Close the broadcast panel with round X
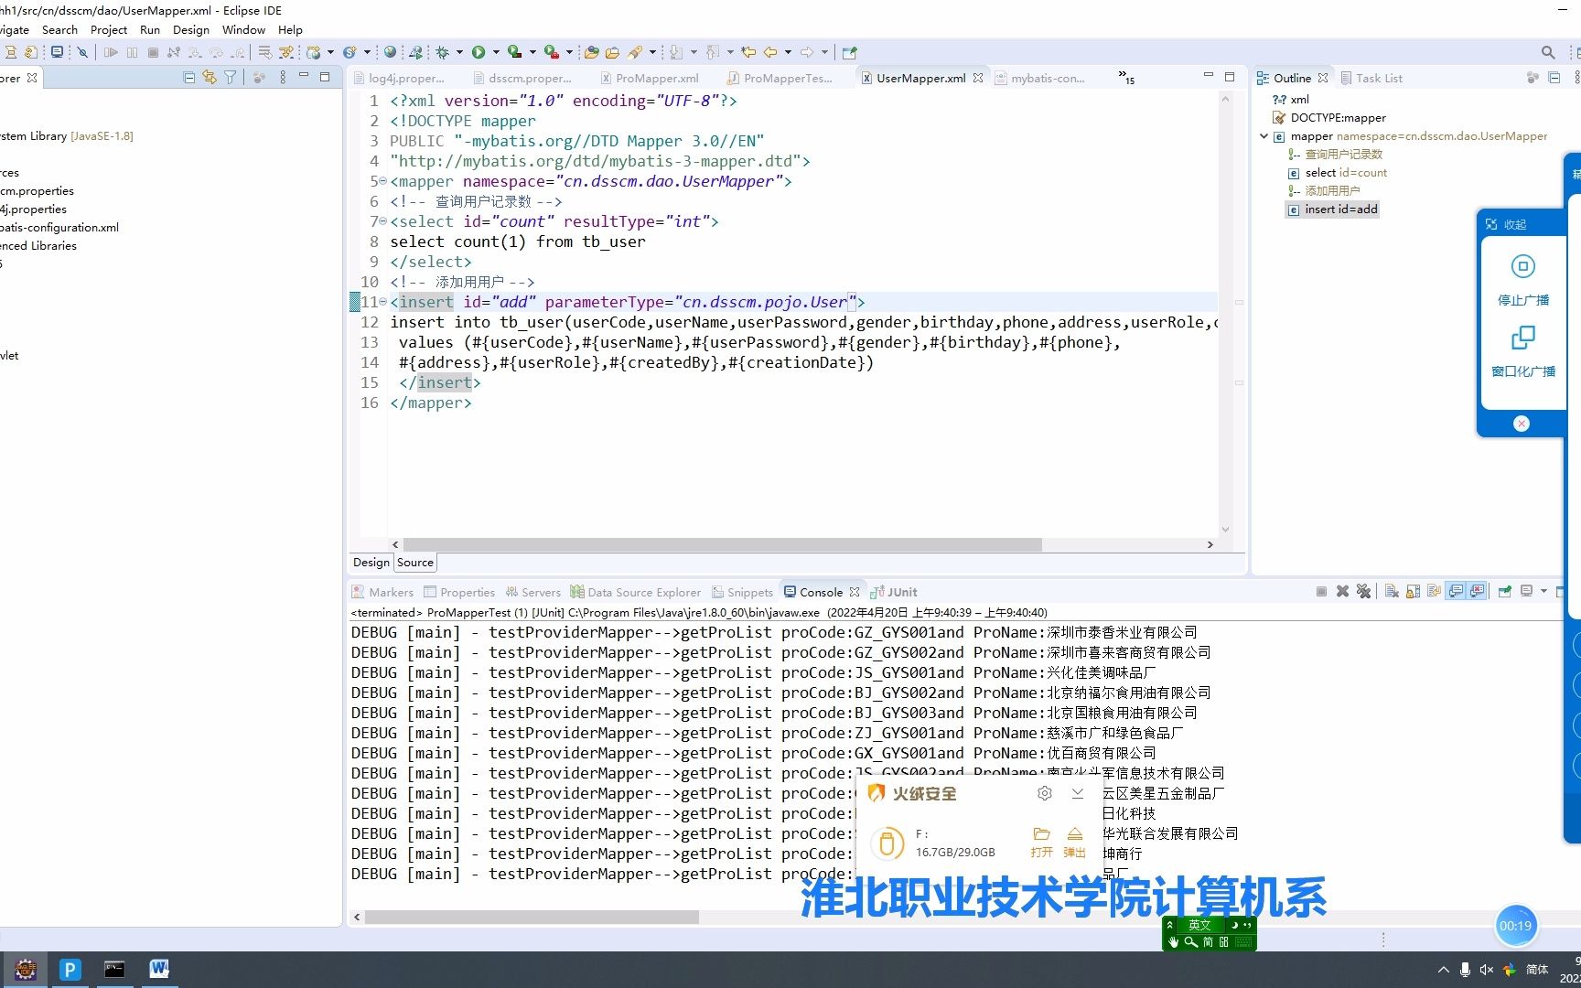1581x988 pixels. 1522,424
